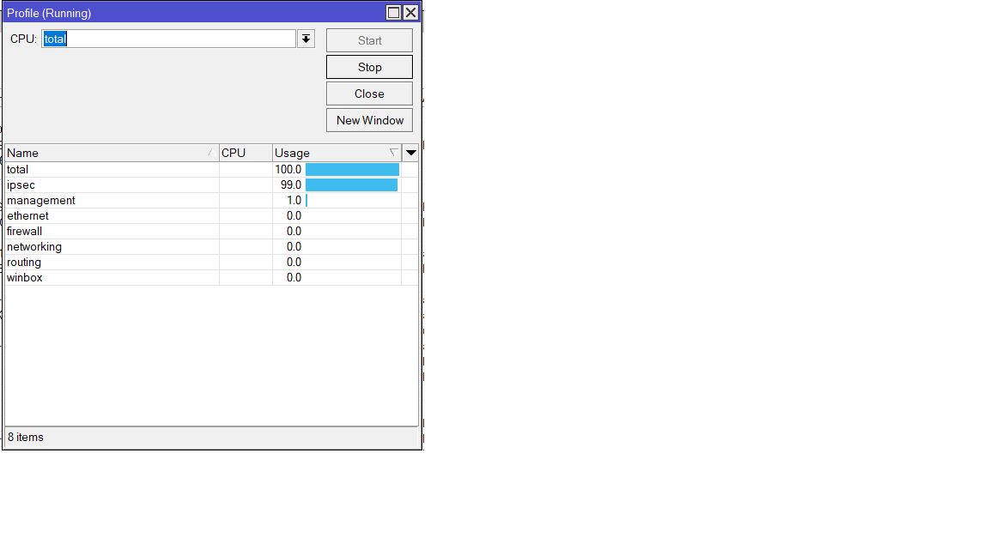Click the sort indicator on the Name column
The height and width of the screenshot is (556, 989).
[x=210, y=152]
